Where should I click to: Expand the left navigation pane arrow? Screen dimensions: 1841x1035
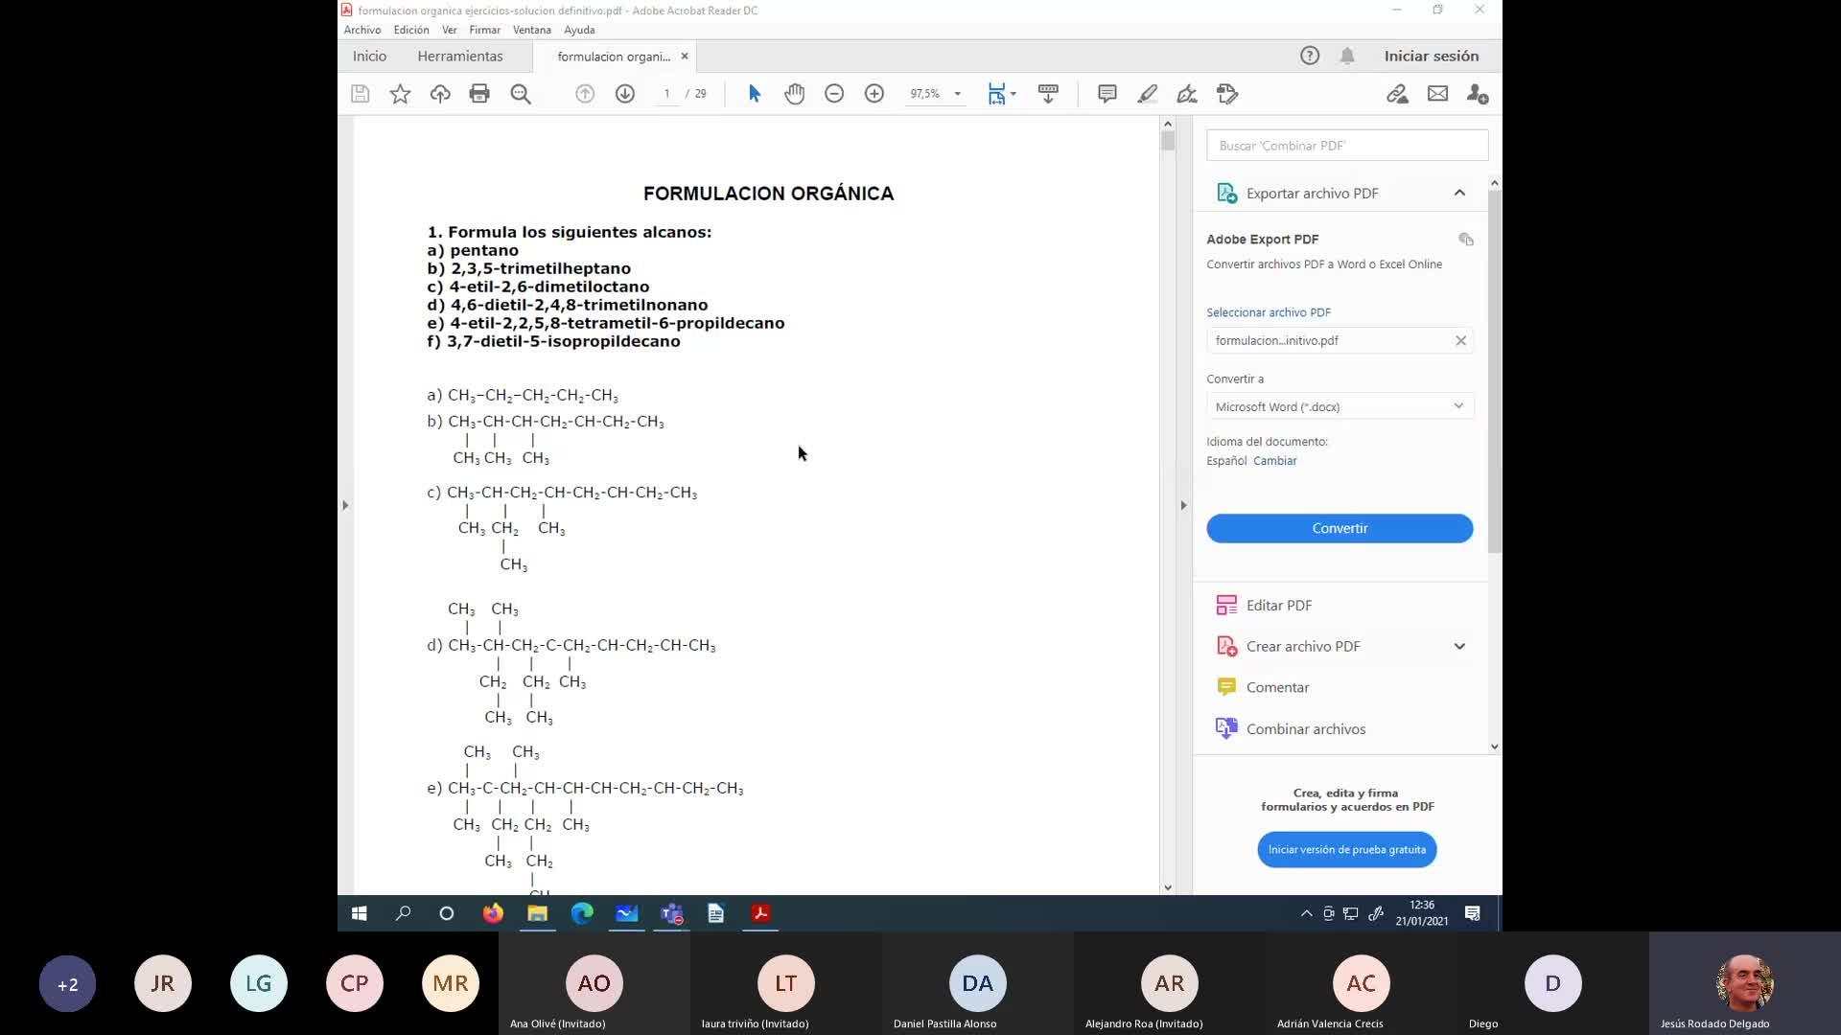345,505
